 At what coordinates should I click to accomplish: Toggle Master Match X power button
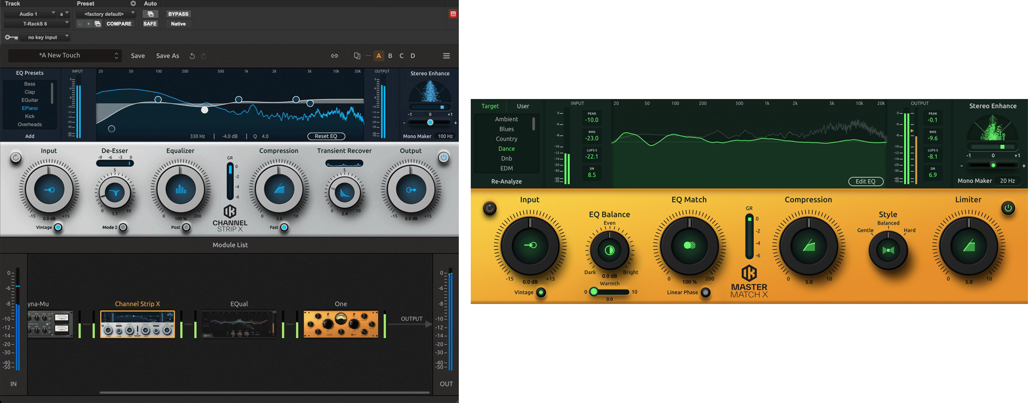(x=1008, y=208)
